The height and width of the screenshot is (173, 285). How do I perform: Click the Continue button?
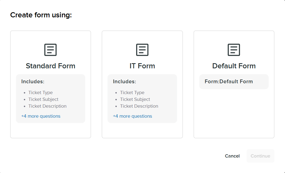pos(260,156)
